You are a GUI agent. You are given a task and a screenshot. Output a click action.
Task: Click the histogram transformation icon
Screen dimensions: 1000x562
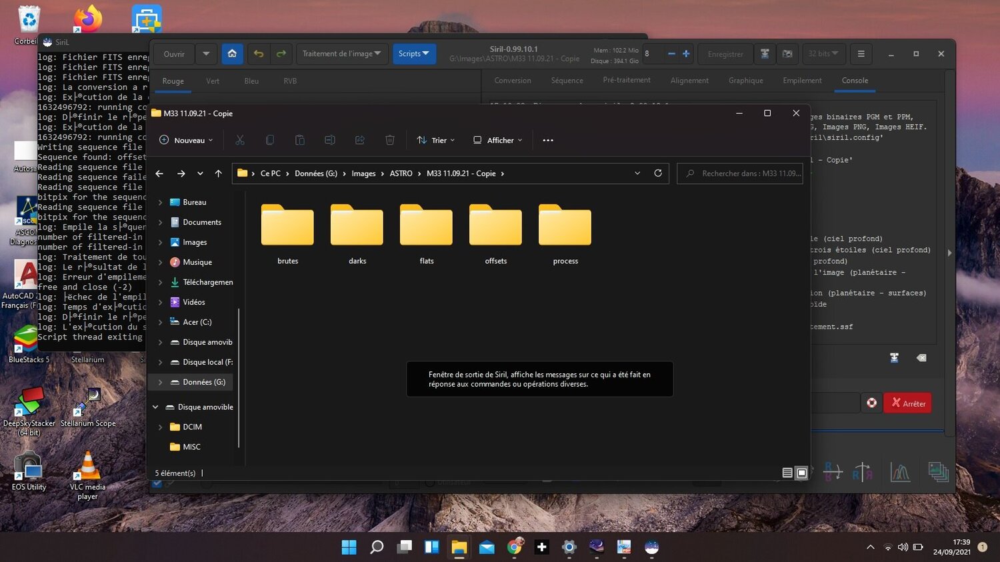click(x=900, y=472)
